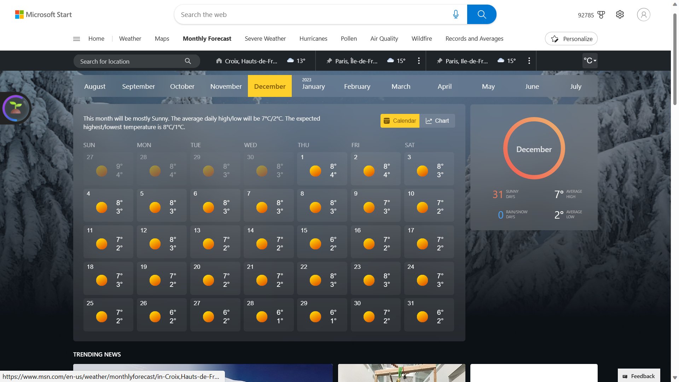This screenshot has width=679, height=382.
Task: Open the temperature unit °C dropdown
Action: [x=589, y=60]
